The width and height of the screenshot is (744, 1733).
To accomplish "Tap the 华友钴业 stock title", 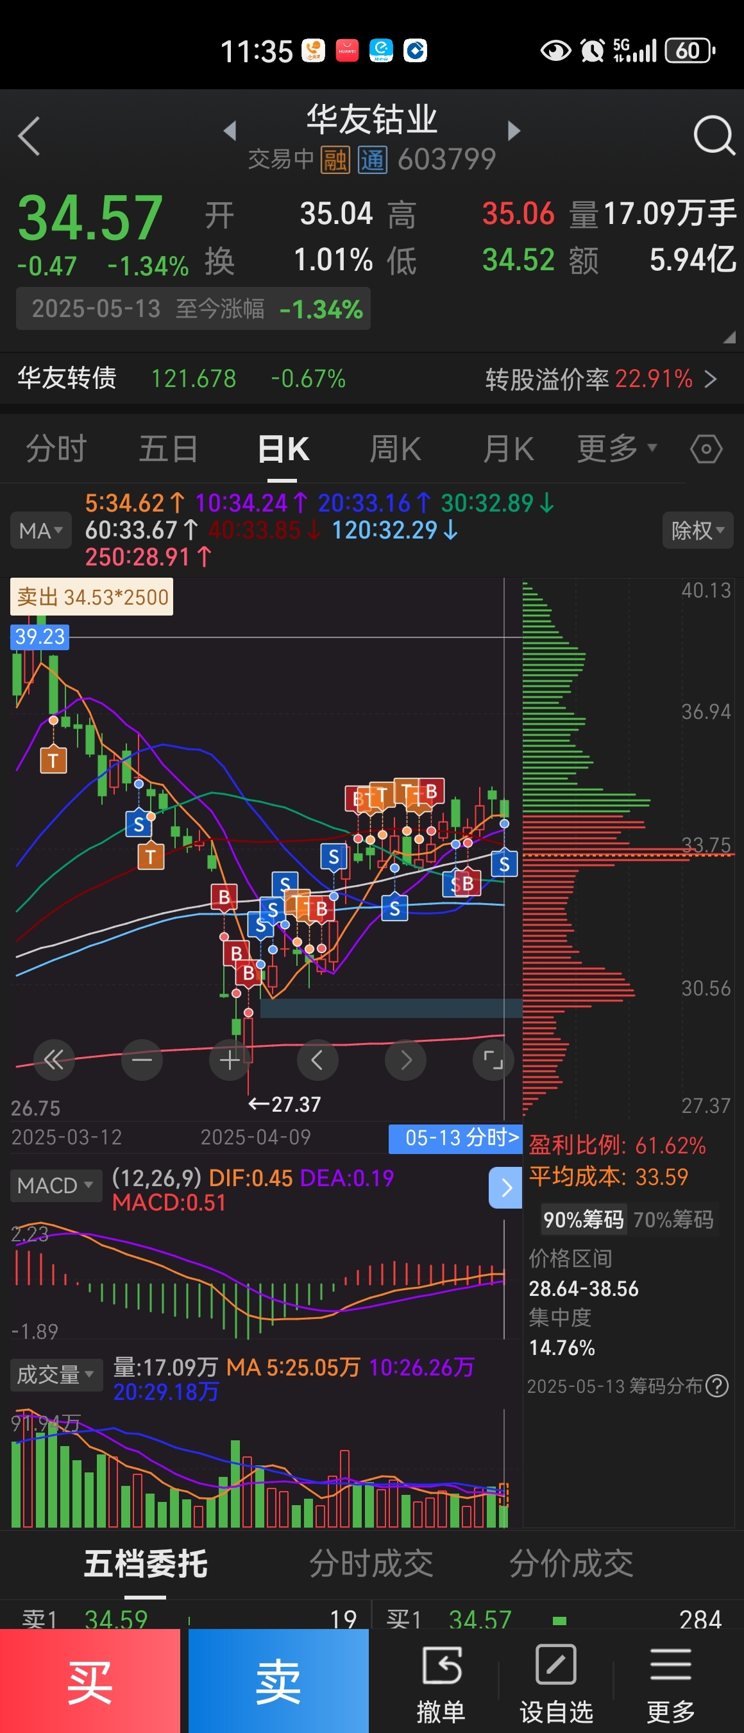I will (x=371, y=119).
